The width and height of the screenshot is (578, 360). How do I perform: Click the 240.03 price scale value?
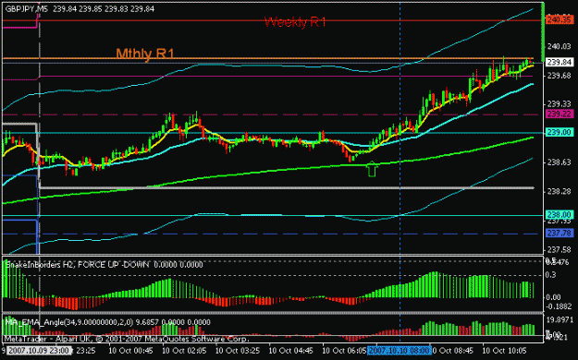click(x=560, y=46)
